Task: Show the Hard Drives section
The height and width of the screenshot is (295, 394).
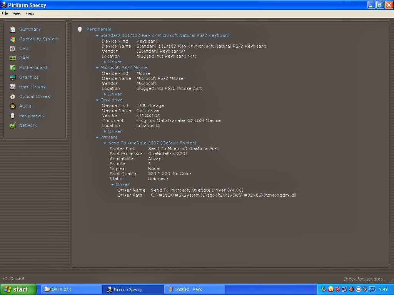Action: [32, 87]
